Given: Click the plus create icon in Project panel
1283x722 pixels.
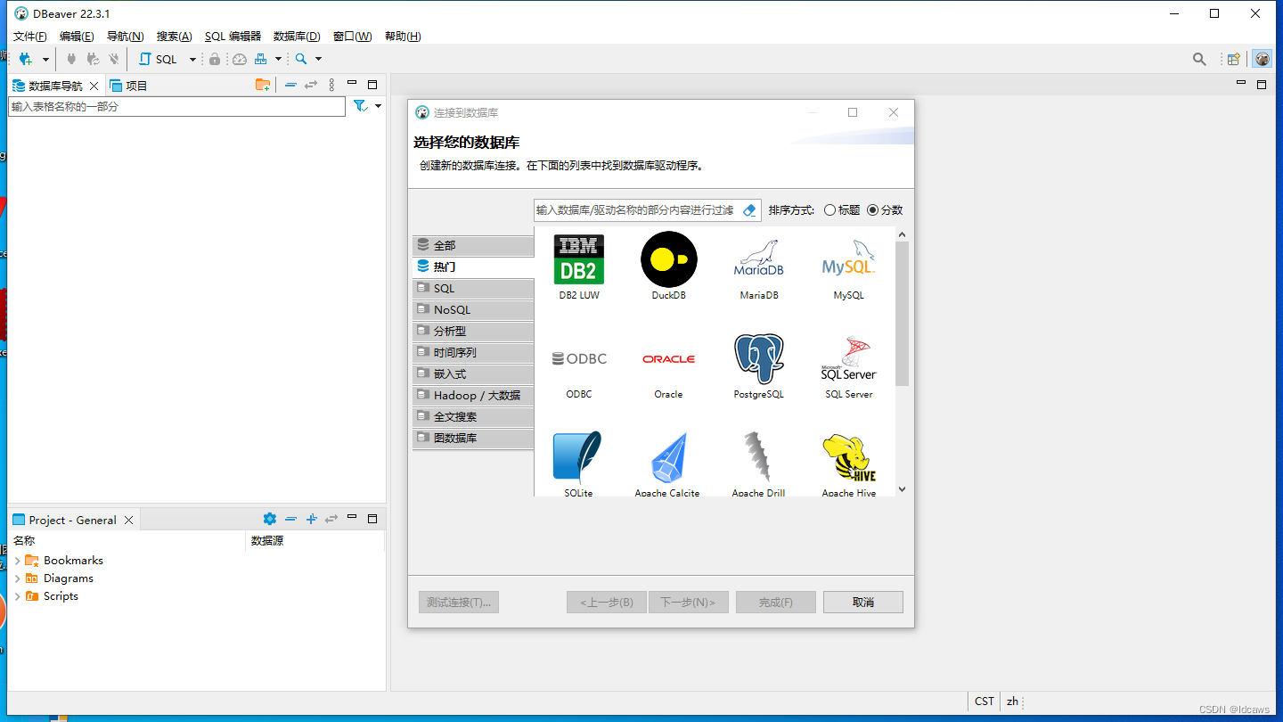Looking at the screenshot, I should (311, 519).
